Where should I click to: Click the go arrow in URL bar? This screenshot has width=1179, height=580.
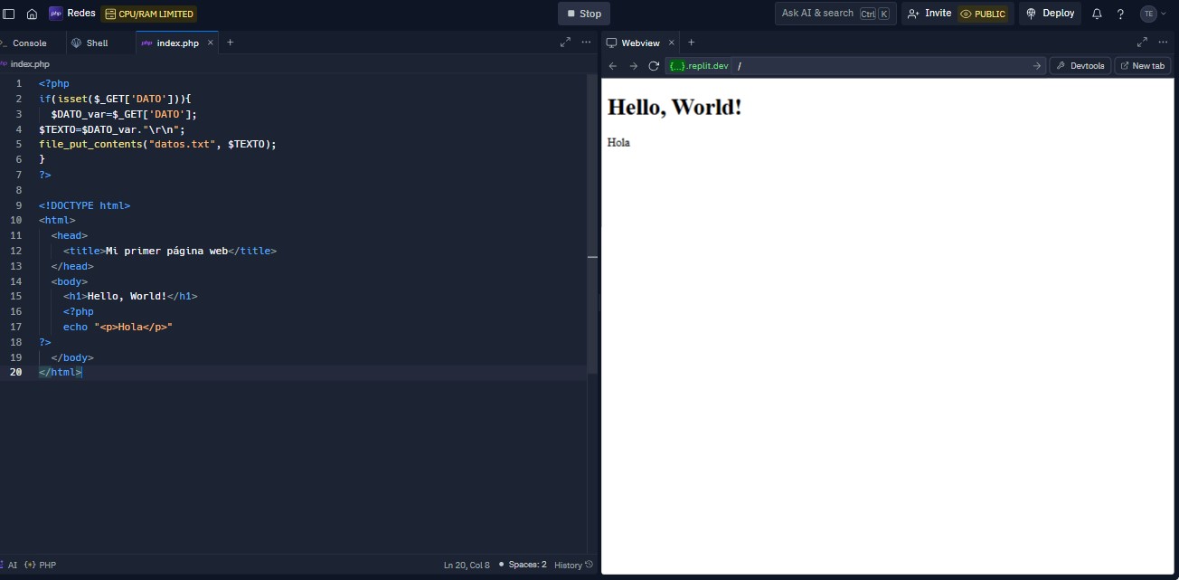(1036, 66)
